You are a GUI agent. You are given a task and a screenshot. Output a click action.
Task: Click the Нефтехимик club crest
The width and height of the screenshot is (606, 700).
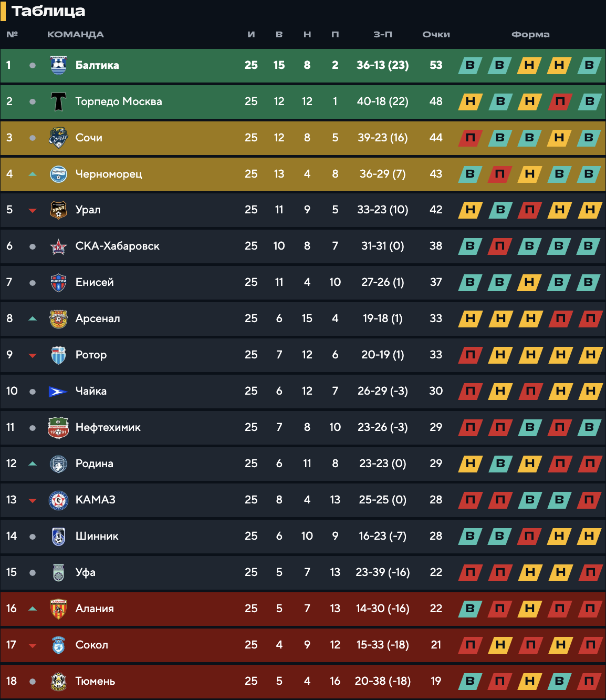point(58,427)
